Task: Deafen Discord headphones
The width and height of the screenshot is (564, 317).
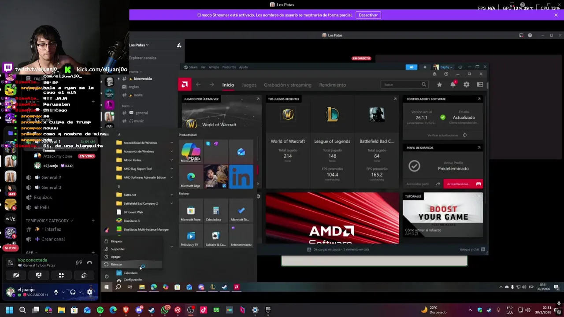Action: click(73, 292)
